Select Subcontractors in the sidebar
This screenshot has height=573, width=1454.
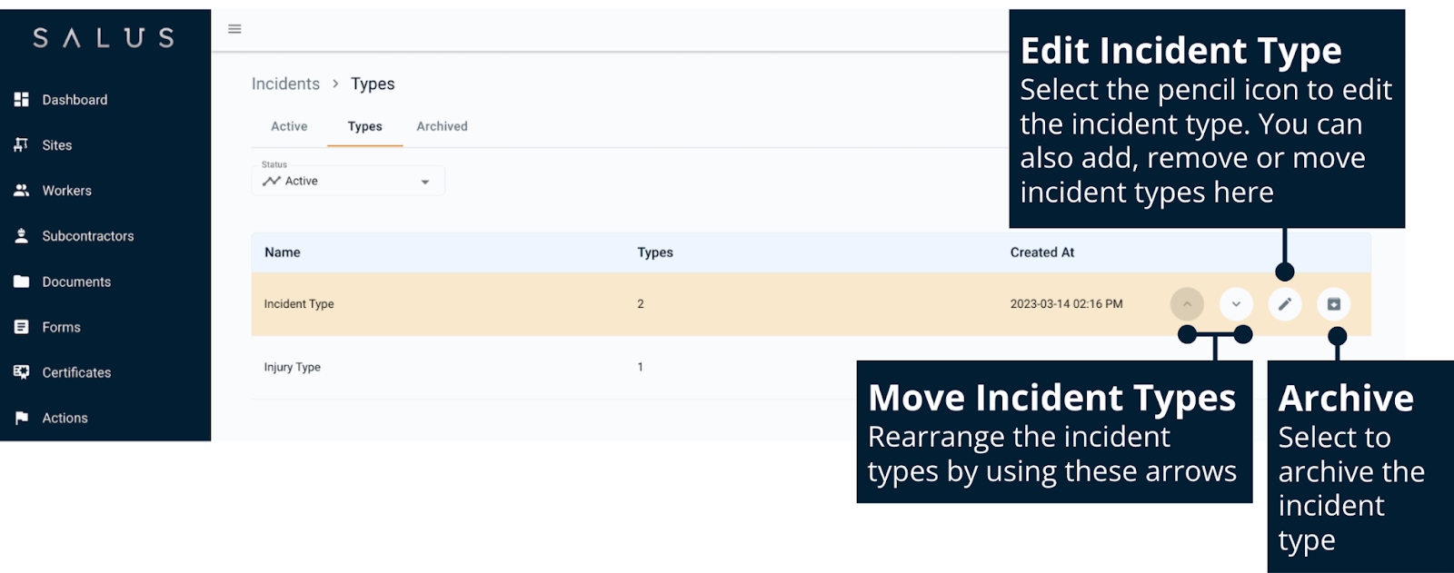click(x=87, y=236)
